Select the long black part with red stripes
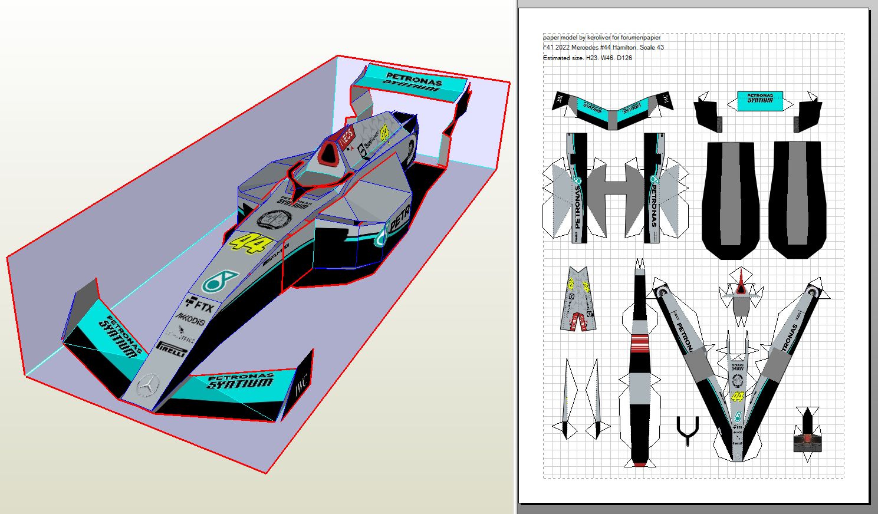 [x=639, y=365]
